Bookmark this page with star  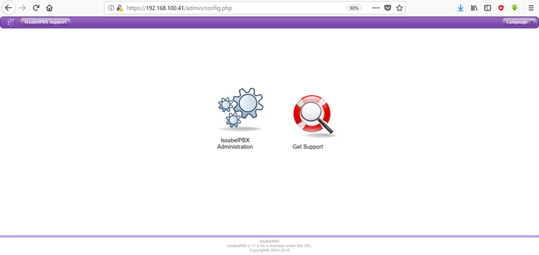(x=399, y=8)
